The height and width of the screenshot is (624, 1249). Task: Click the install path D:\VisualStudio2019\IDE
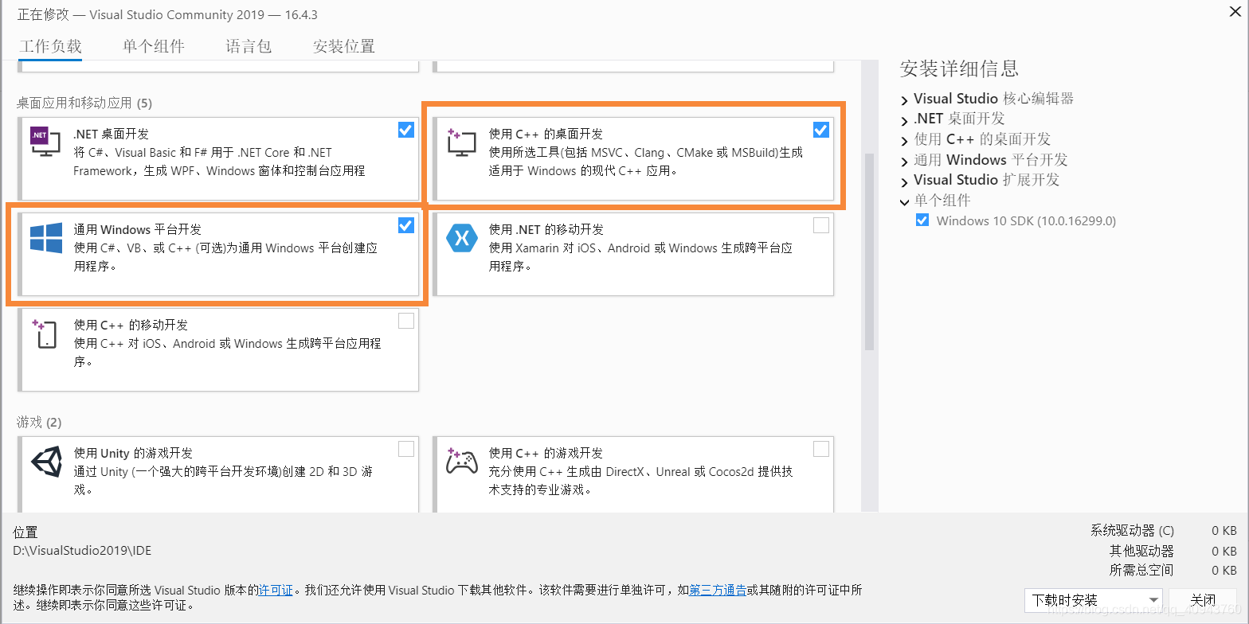pyautogui.click(x=82, y=550)
